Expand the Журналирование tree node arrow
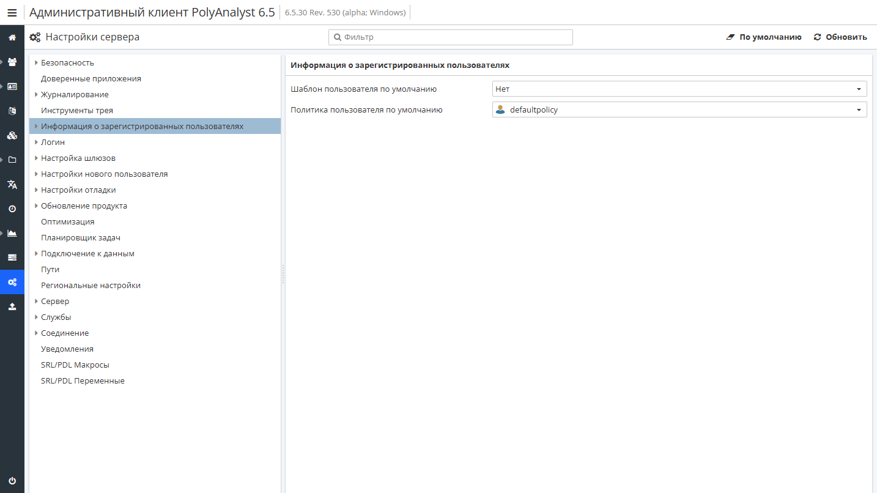 (x=37, y=94)
